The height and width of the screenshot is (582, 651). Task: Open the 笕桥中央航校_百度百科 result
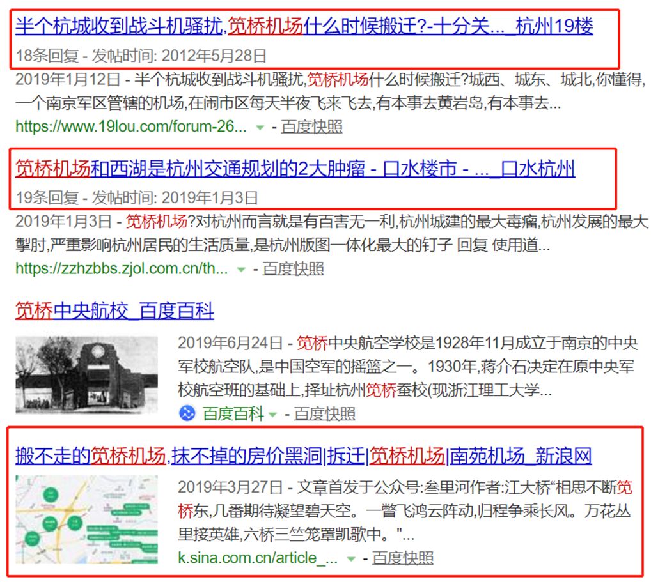pyautogui.click(x=114, y=311)
